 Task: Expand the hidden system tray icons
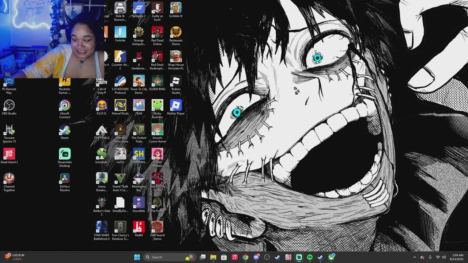pyautogui.click(x=414, y=257)
